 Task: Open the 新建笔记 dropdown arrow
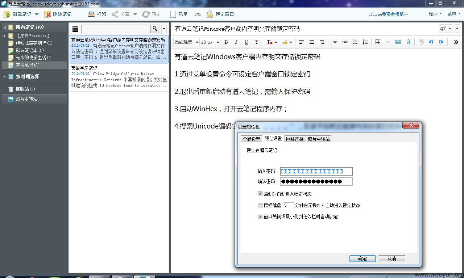pyautogui.click(x=37, y=14)
